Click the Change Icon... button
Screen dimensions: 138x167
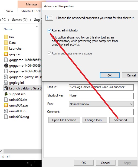[95, 120]
